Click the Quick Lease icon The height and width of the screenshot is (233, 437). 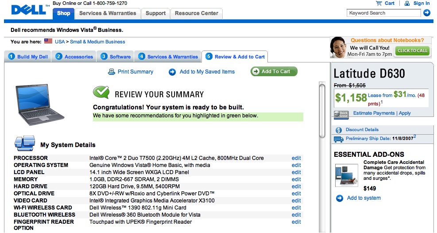[341, 115]
